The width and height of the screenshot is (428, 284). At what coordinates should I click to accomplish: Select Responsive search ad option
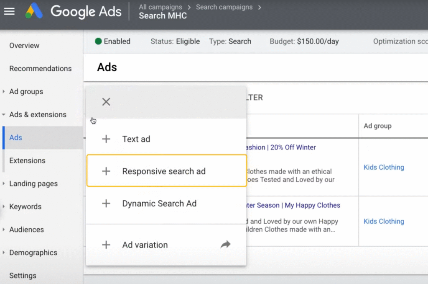[164, 171]
